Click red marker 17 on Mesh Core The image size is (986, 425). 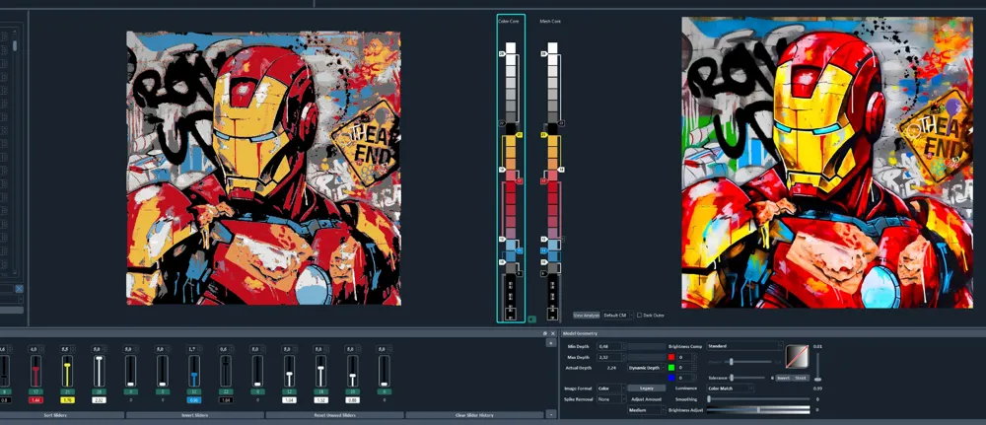tap(543, 181)
